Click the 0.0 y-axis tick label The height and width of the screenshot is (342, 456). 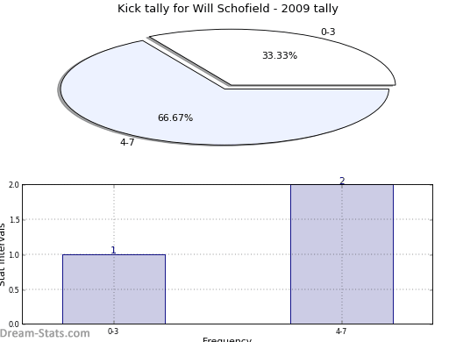[x=14, y=324]
